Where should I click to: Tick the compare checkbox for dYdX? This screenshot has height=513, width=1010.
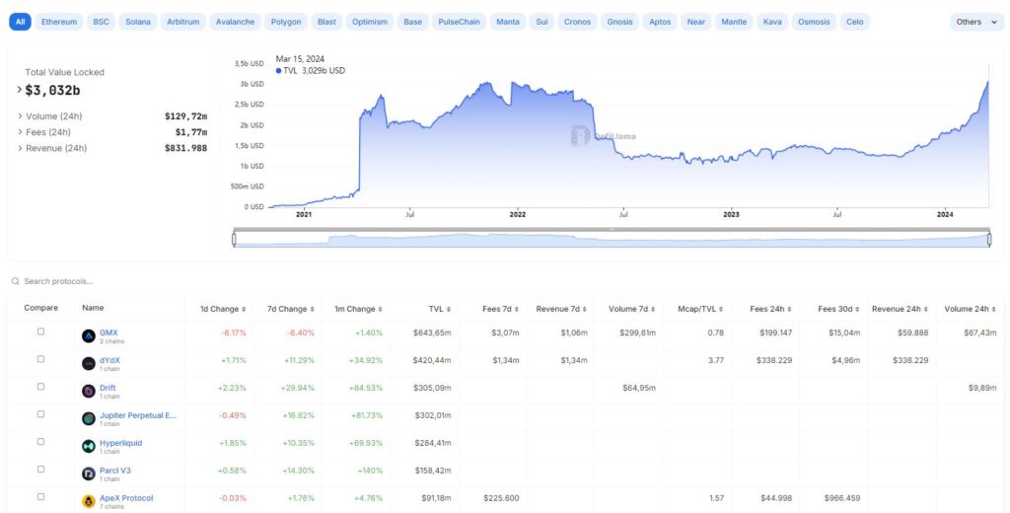tap(40, 359)
